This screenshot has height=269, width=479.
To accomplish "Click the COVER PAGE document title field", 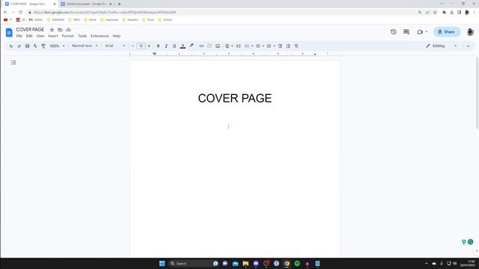I will coord(30,30).
